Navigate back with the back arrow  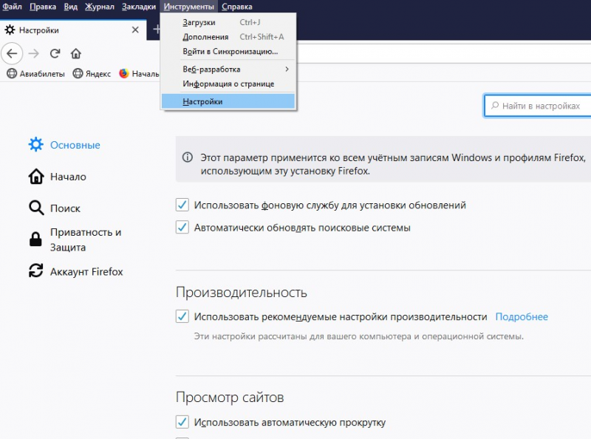(13, 53)
